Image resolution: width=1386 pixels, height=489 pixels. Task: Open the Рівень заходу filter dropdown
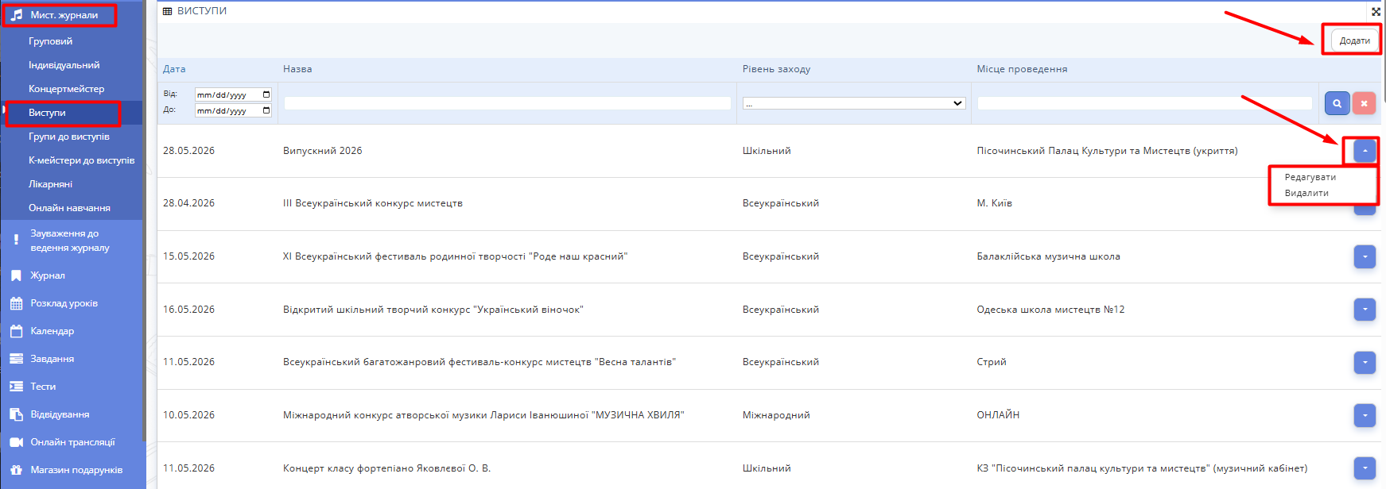click(x=854, y=103)
